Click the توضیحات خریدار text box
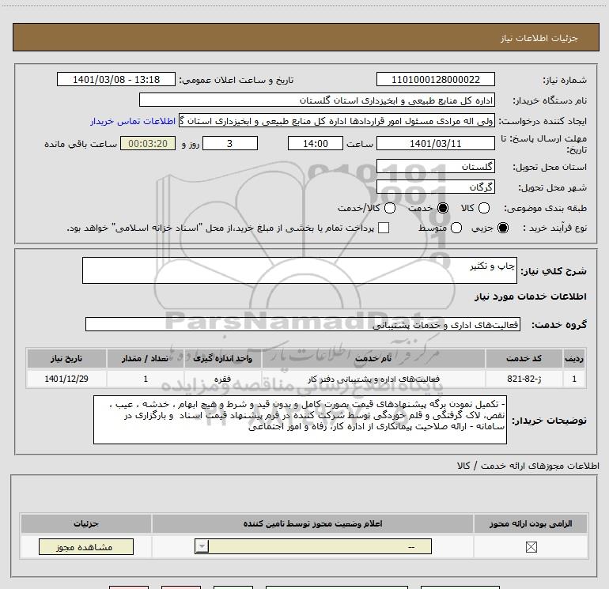The image size is (609, 589). click(x=300, y=420)
